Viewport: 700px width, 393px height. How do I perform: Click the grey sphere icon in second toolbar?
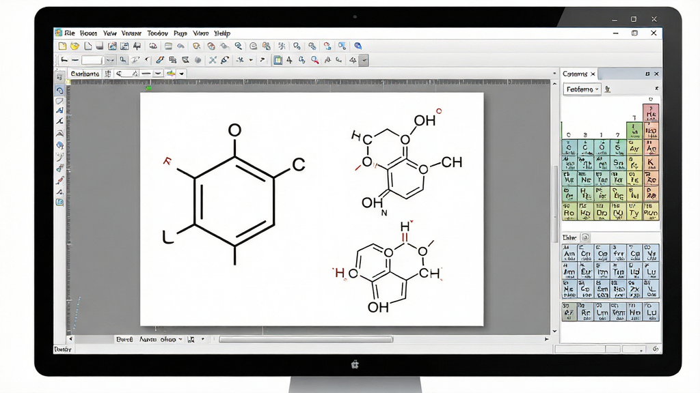coord(198,60)
